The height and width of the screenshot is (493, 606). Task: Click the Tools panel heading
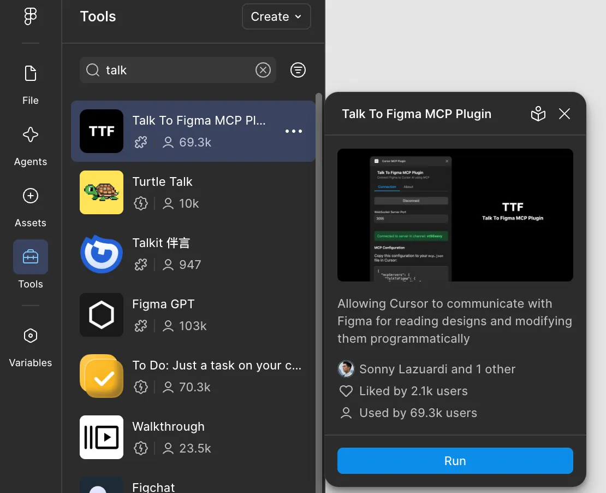coord(98,16)
